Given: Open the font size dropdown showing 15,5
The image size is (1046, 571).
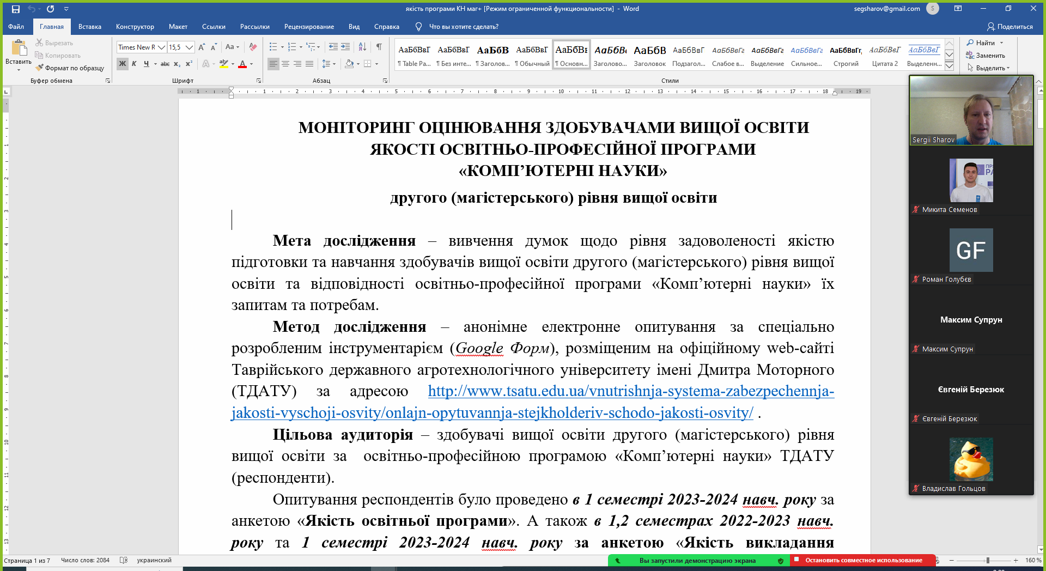Looking at the screenshot, I should (x=189, y=47).
